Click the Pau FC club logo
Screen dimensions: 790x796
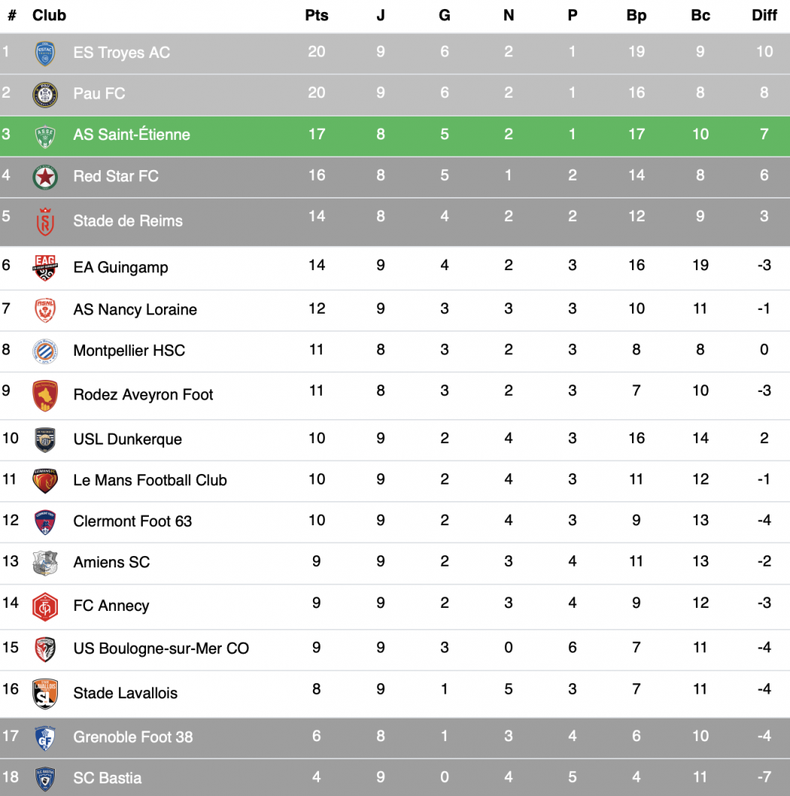tap(45, 94)
